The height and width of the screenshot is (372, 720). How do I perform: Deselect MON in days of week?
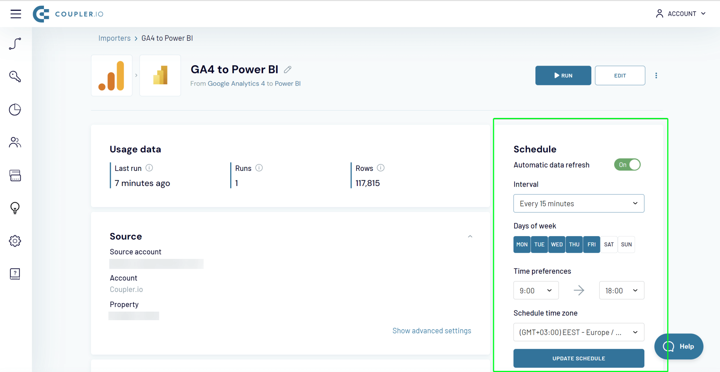[x=522, y=244]
